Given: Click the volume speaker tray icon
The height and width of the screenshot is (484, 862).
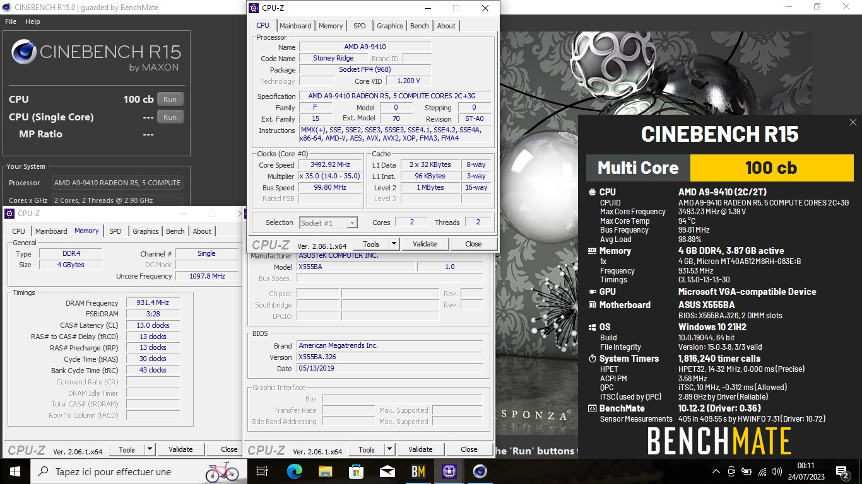Looking at the screenshot, I should (x=777, y=471).
